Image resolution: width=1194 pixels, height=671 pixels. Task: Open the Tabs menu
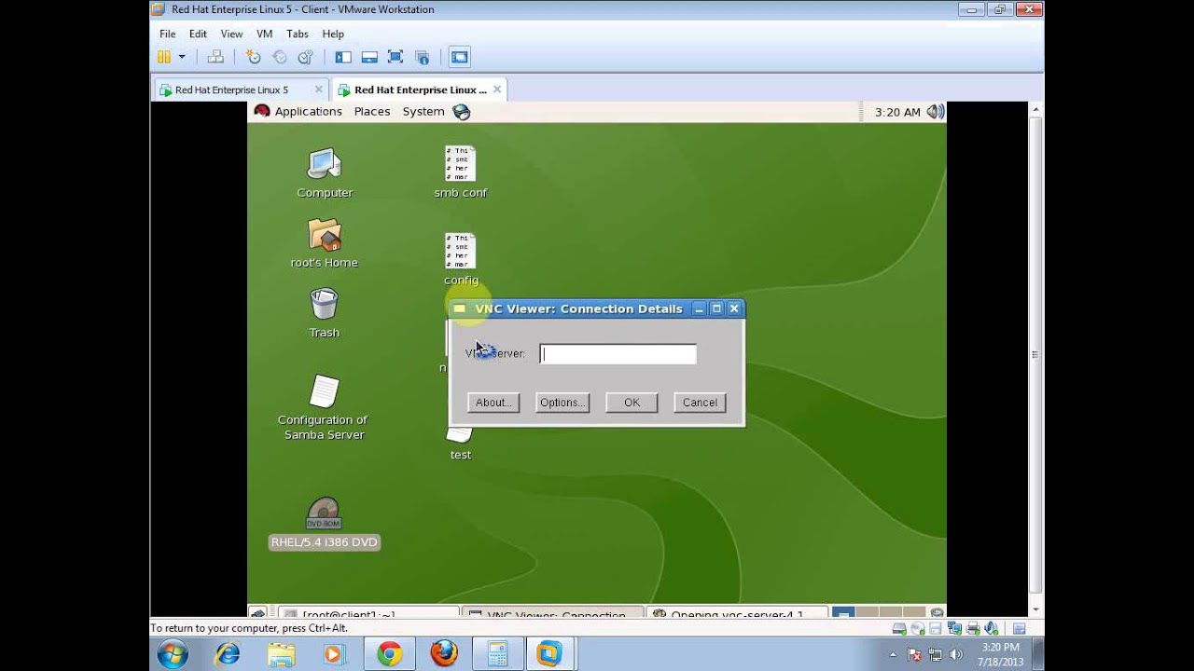[298, 34]
